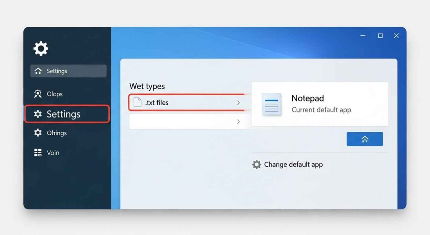The width and height of the screenshot is (430, 235).
Task: Click the gear icon next to Ohings
Action: point(38,133)
